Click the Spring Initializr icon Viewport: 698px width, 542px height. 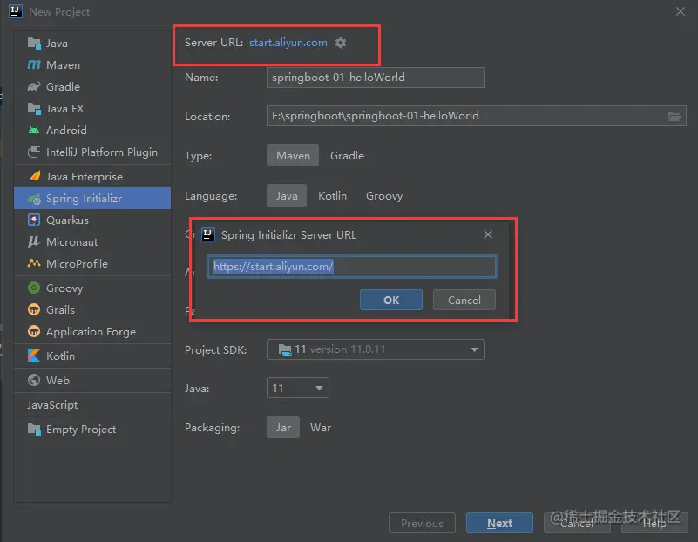pos(34,199)
